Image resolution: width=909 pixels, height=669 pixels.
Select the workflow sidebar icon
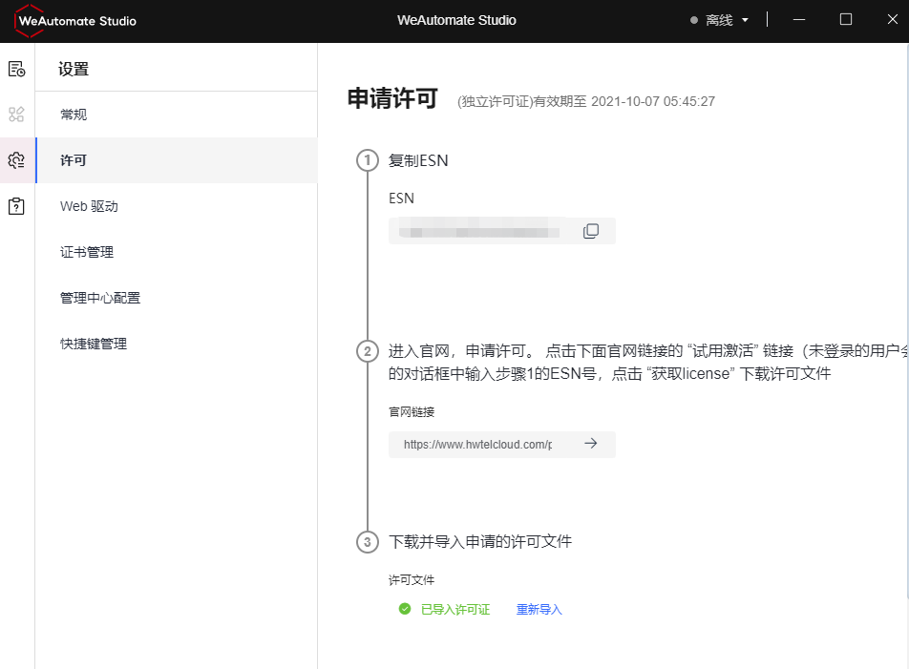pyautogui.click(x=15, y=114)
